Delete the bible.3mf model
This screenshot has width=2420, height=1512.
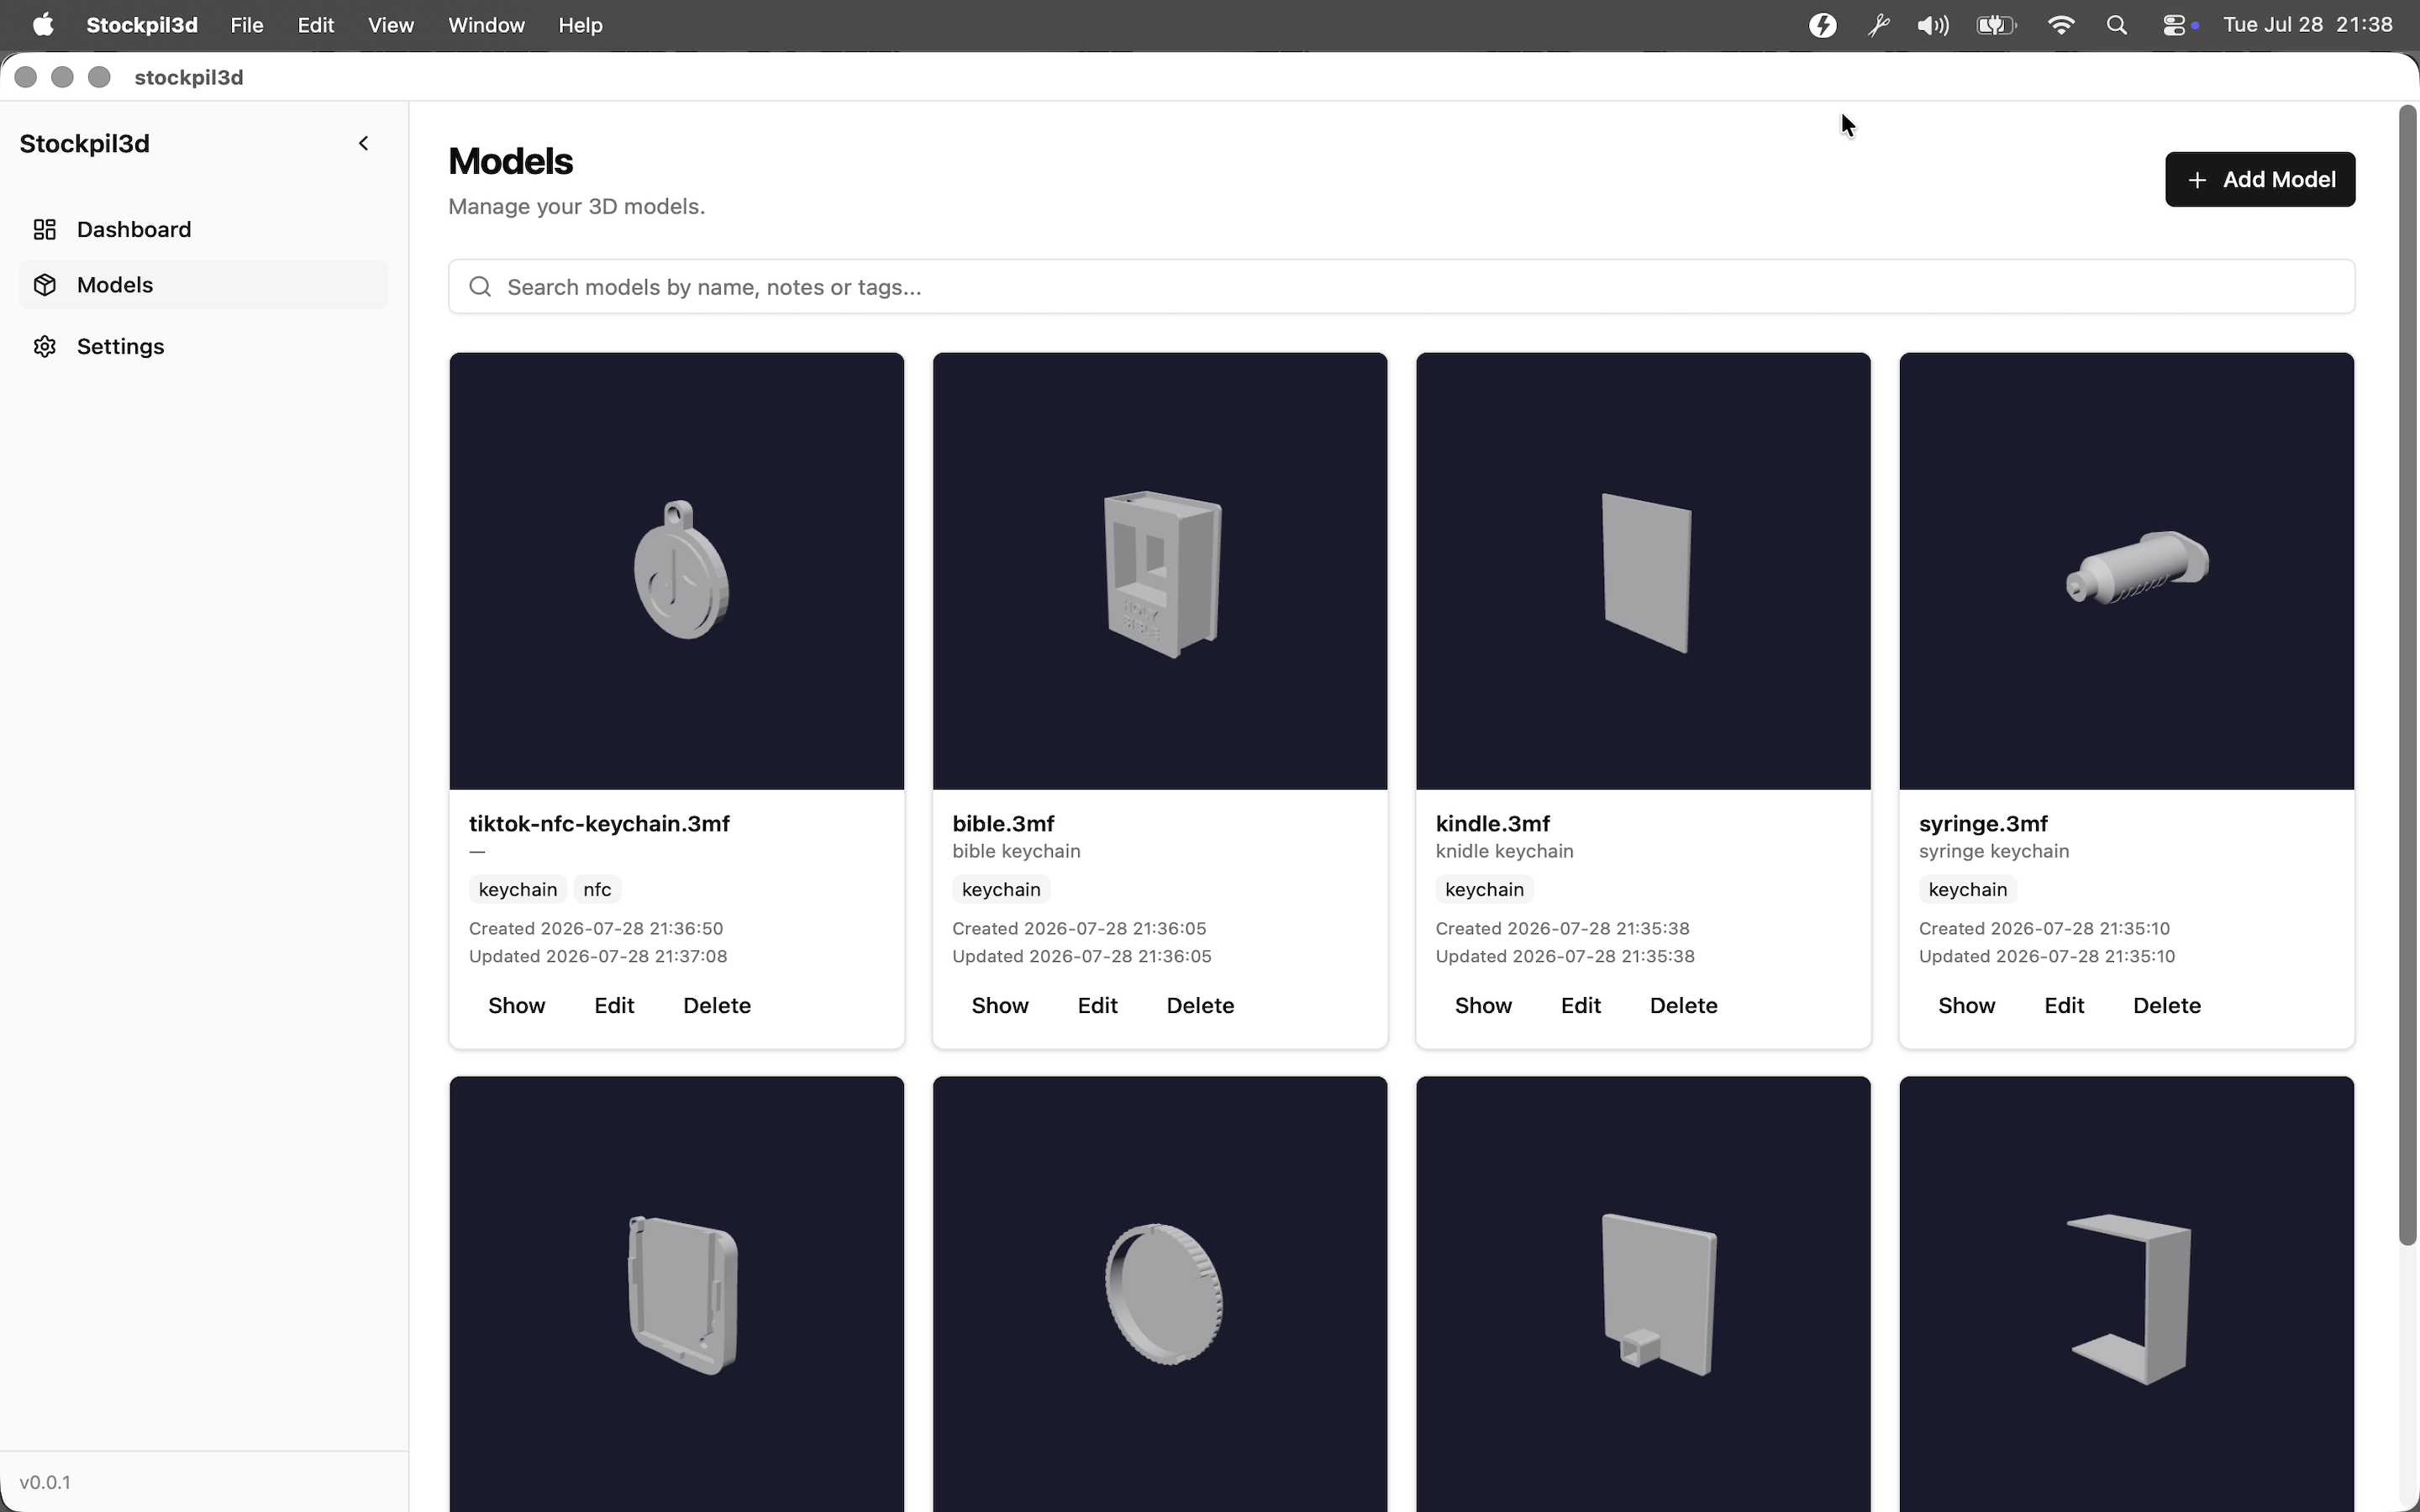click(x=1200, y=1005)
